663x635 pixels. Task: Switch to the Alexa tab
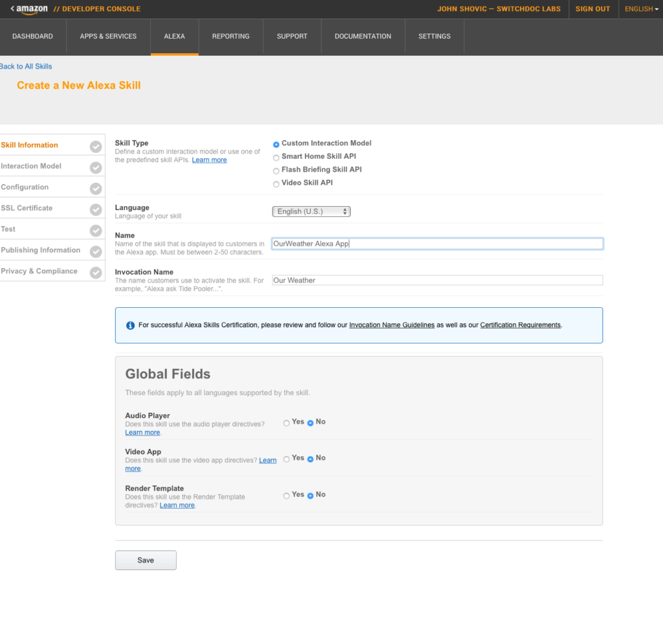pos(174,36)
